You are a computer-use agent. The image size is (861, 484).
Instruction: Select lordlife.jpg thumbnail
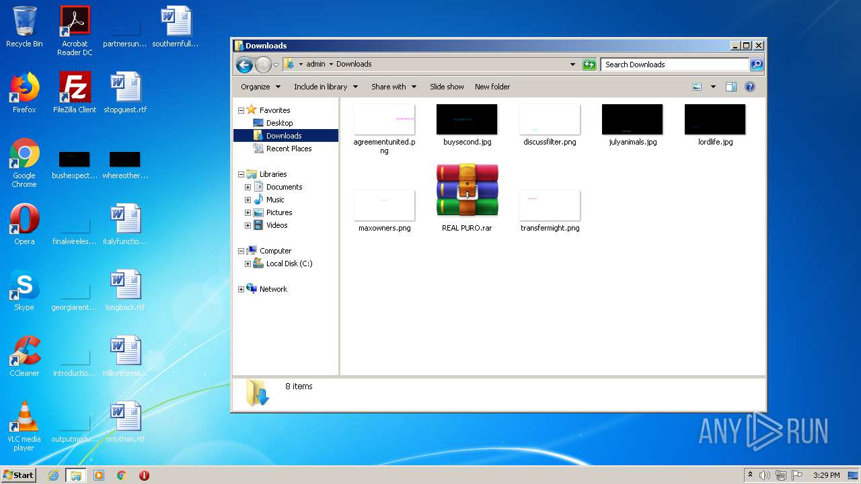(715, 125)
